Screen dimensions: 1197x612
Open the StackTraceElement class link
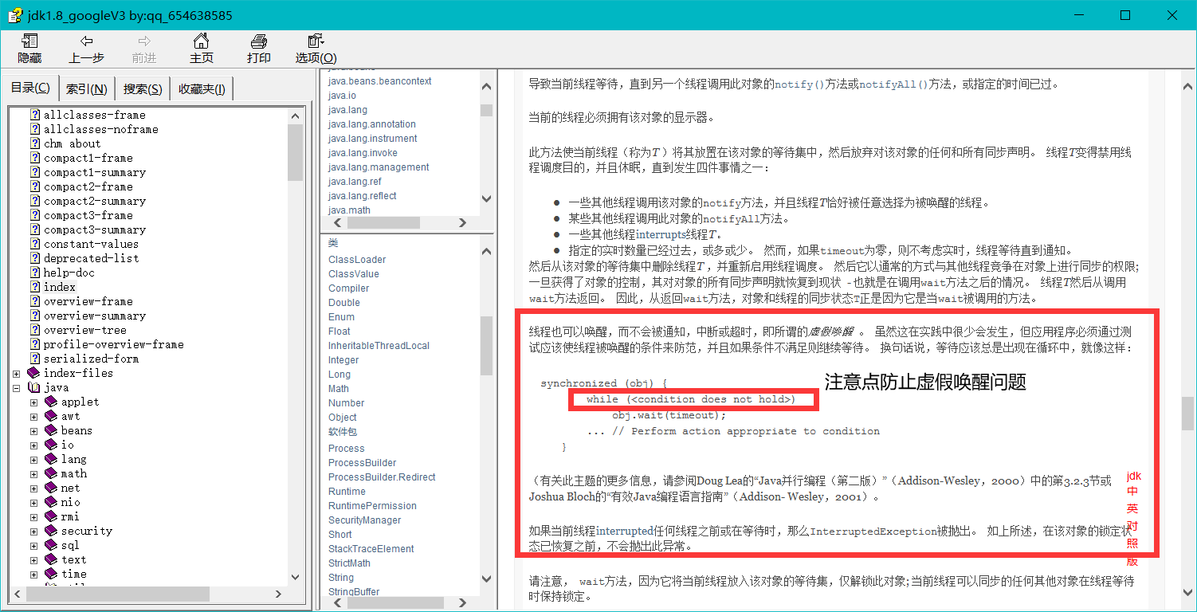point(371,549)
